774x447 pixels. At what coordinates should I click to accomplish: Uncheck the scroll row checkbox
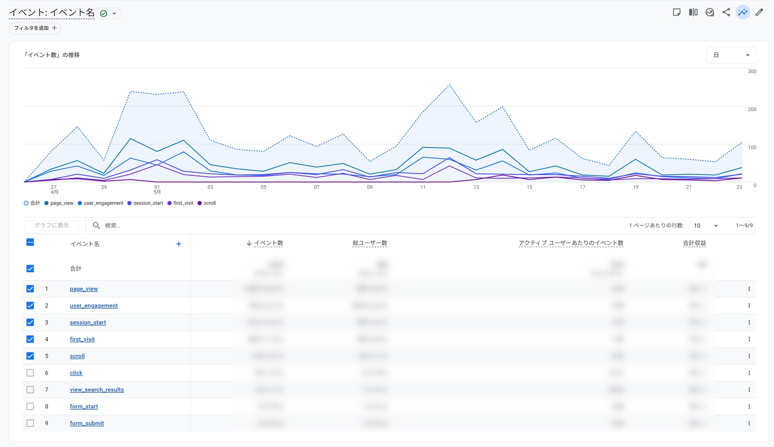(30, 356)
